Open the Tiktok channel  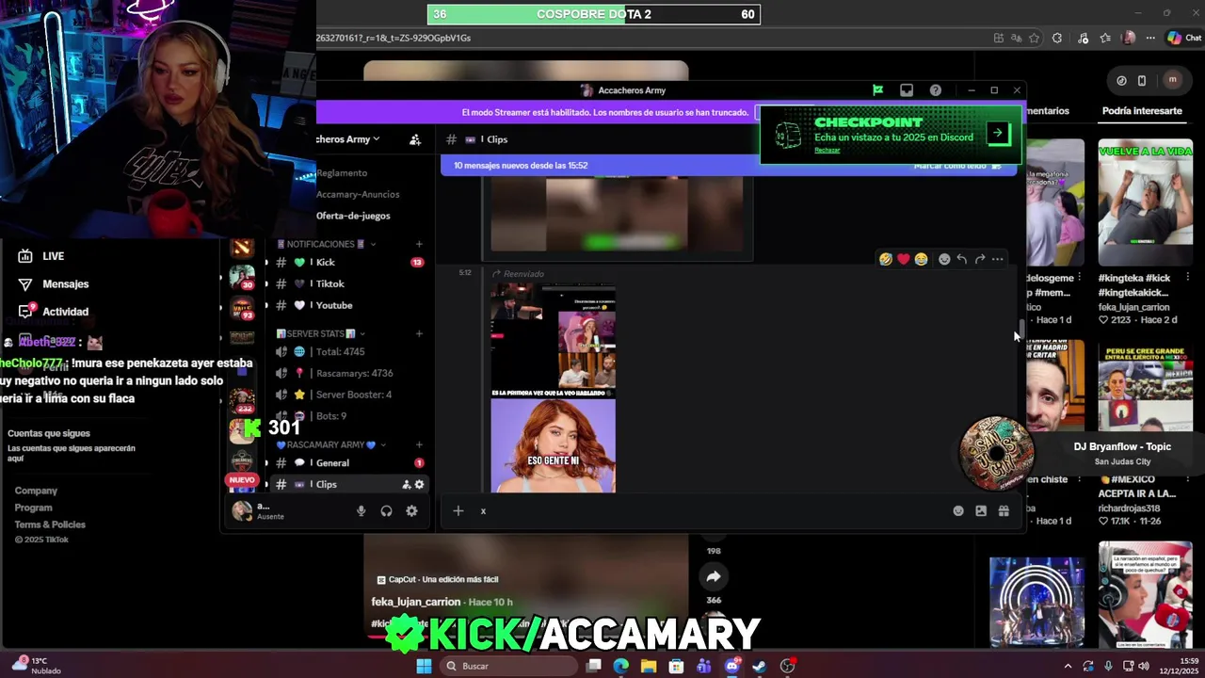click(x=348, y=283)
